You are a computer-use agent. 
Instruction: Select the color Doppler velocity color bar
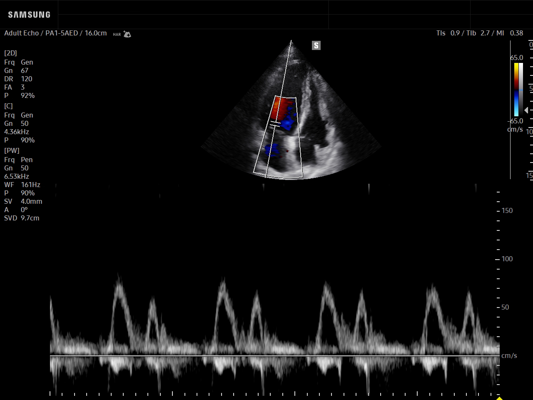516,89
